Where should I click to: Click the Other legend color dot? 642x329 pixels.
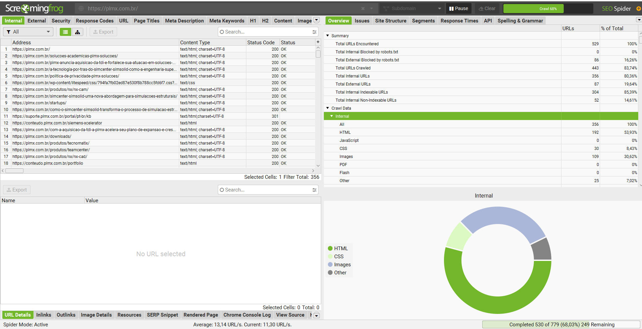click(330, 273)
